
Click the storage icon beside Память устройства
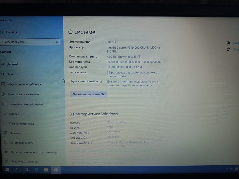coord(5,123)
